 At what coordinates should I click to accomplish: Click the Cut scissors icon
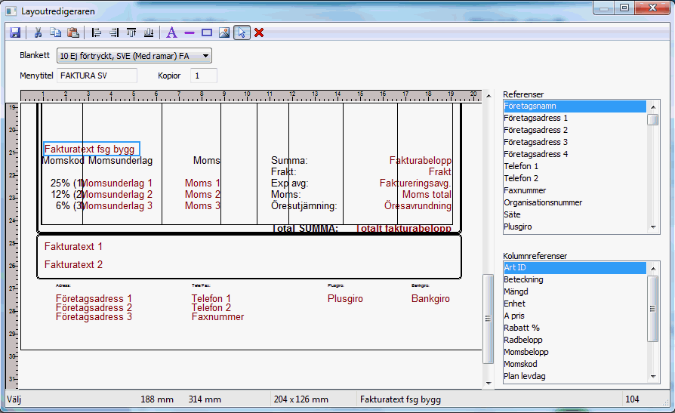pos(37,32)
